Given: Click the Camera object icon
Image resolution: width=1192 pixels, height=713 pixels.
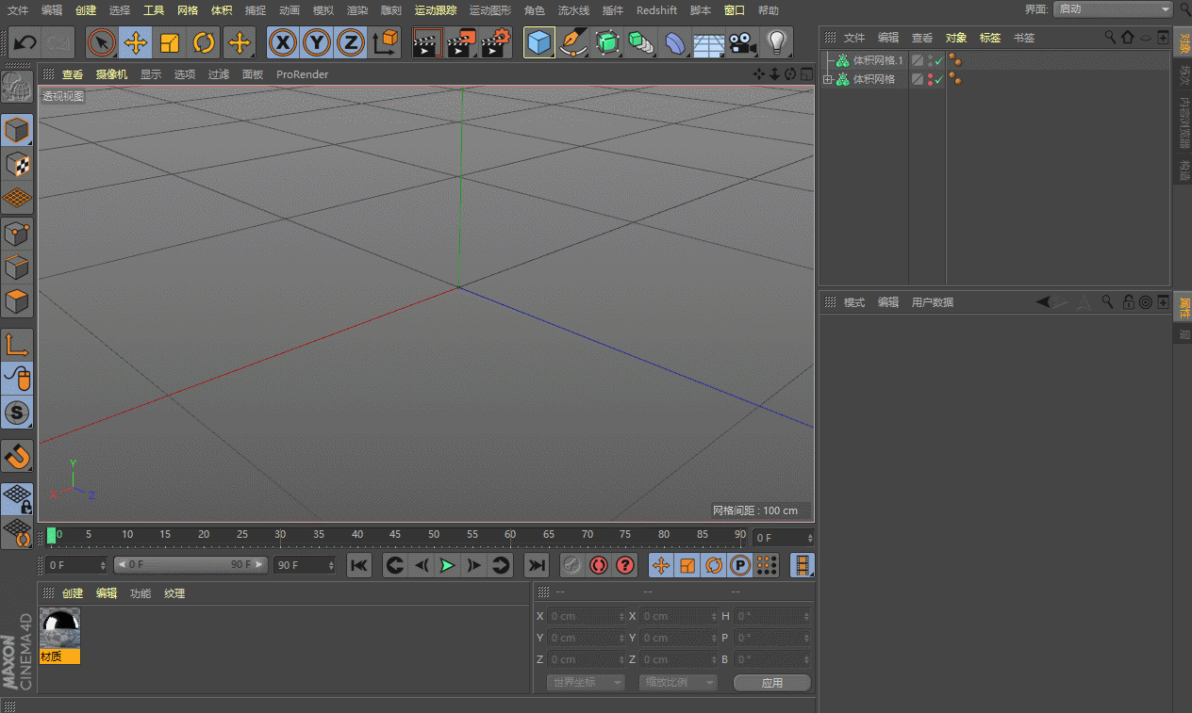Looking at the screenshot, I should (x=743, y=43).
